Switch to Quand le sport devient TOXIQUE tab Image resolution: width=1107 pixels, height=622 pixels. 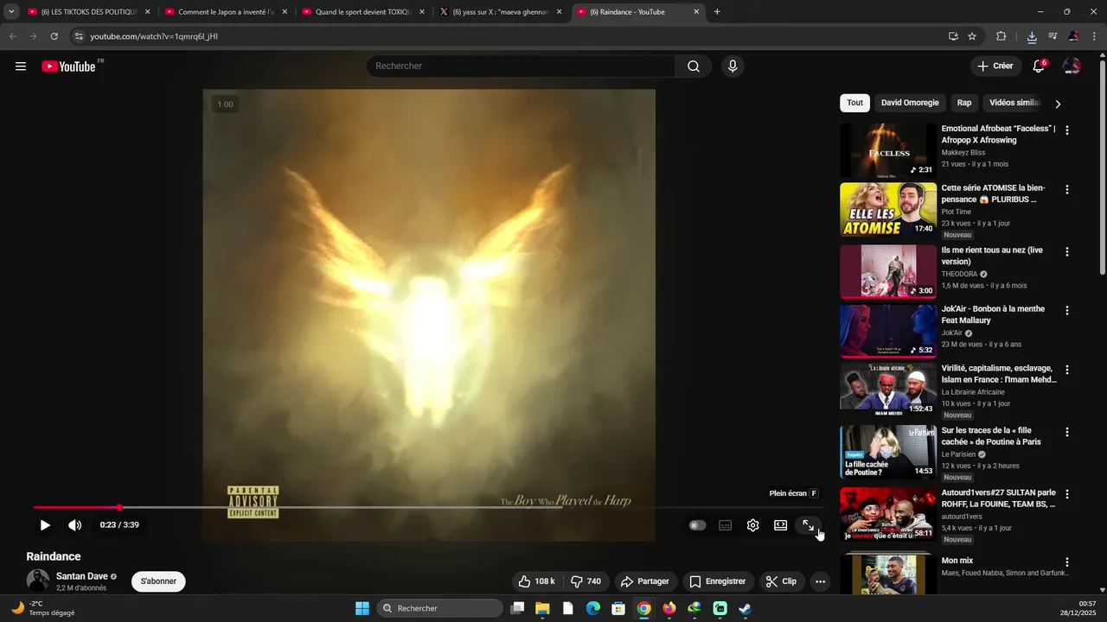tap(362, 12)
